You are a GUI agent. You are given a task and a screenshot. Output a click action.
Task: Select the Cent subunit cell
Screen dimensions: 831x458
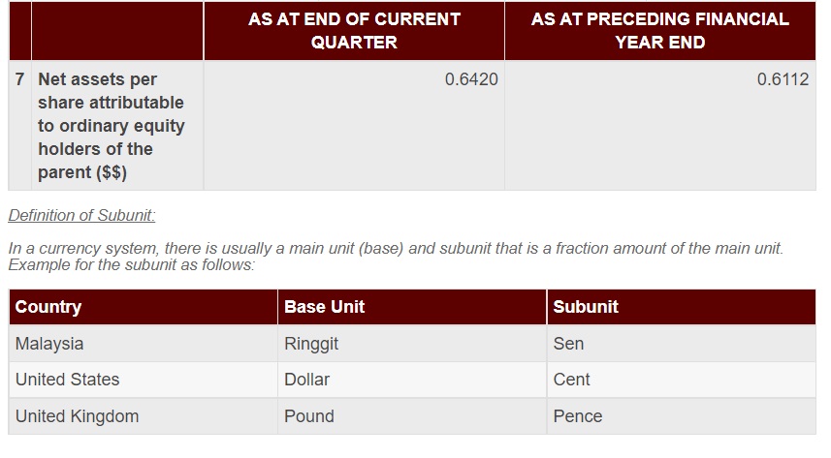(682, 380)
